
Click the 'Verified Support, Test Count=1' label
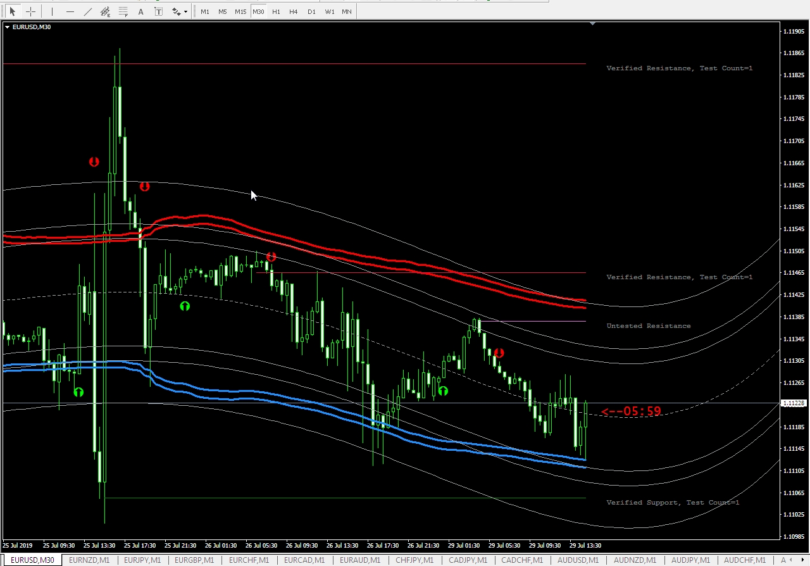[673, 503]
